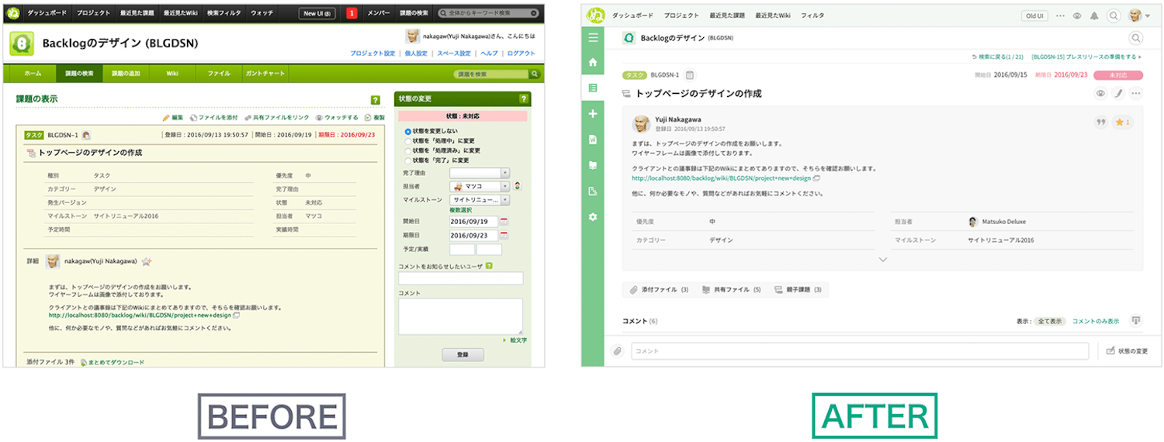Switch to the ガントチャート tab
1164x442 pixels.
coord(264,74)
